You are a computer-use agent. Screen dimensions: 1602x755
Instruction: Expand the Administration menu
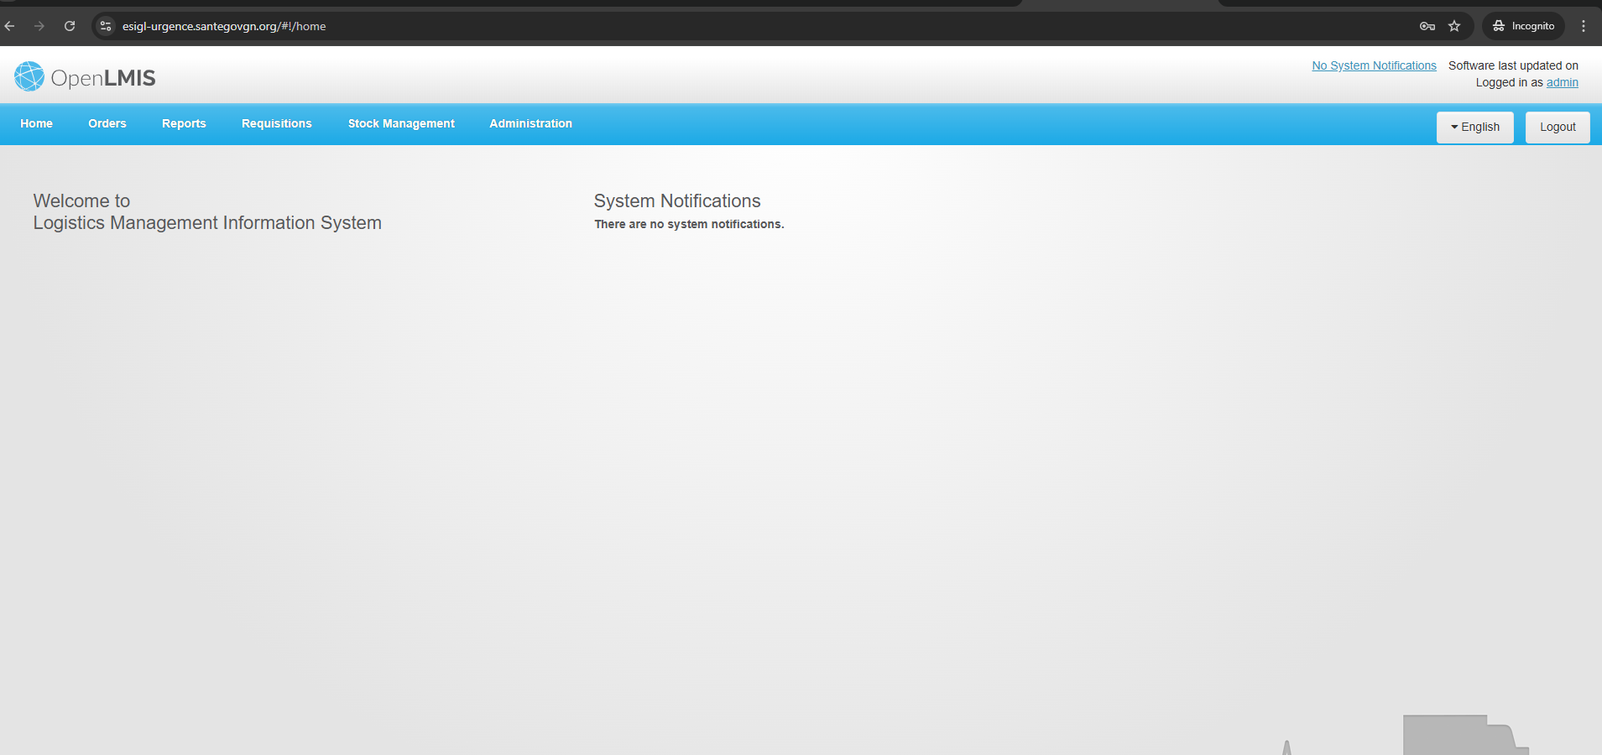[x=530, y=123]
